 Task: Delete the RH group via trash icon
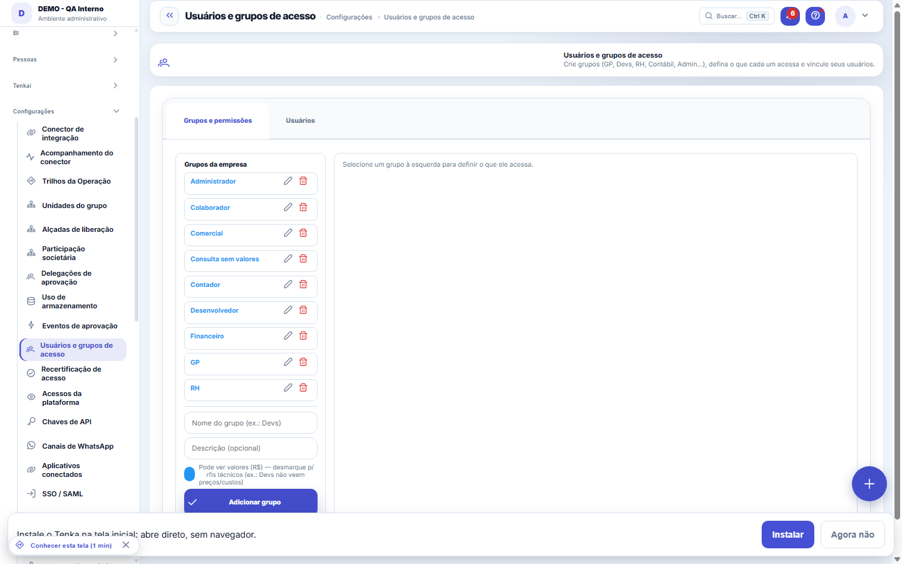coord(303,388)
